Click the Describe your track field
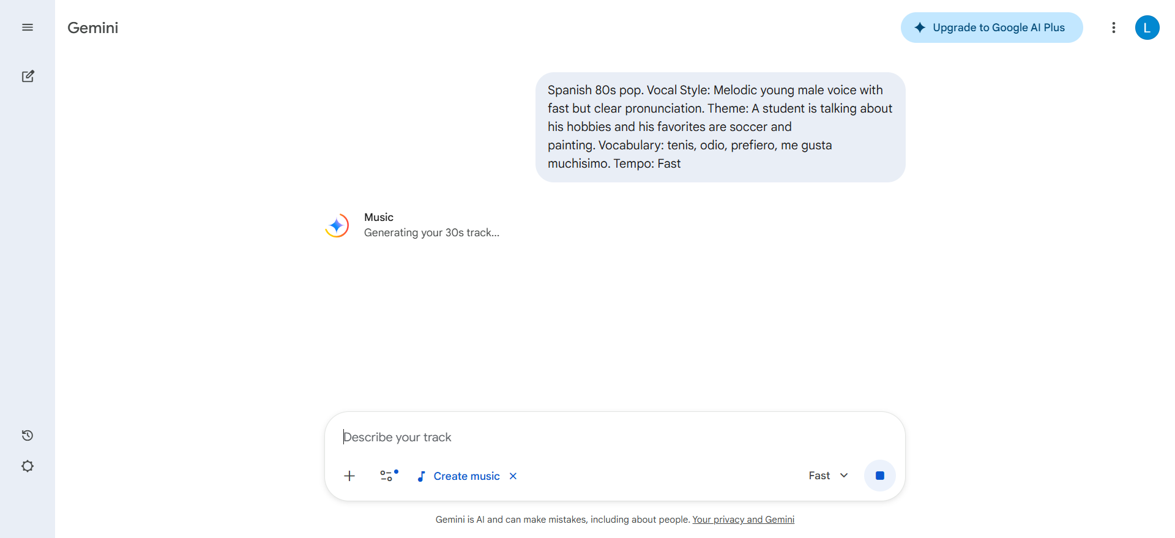Screen dimensions: 1175x538 pyautogui.click(x=612, y=437)
